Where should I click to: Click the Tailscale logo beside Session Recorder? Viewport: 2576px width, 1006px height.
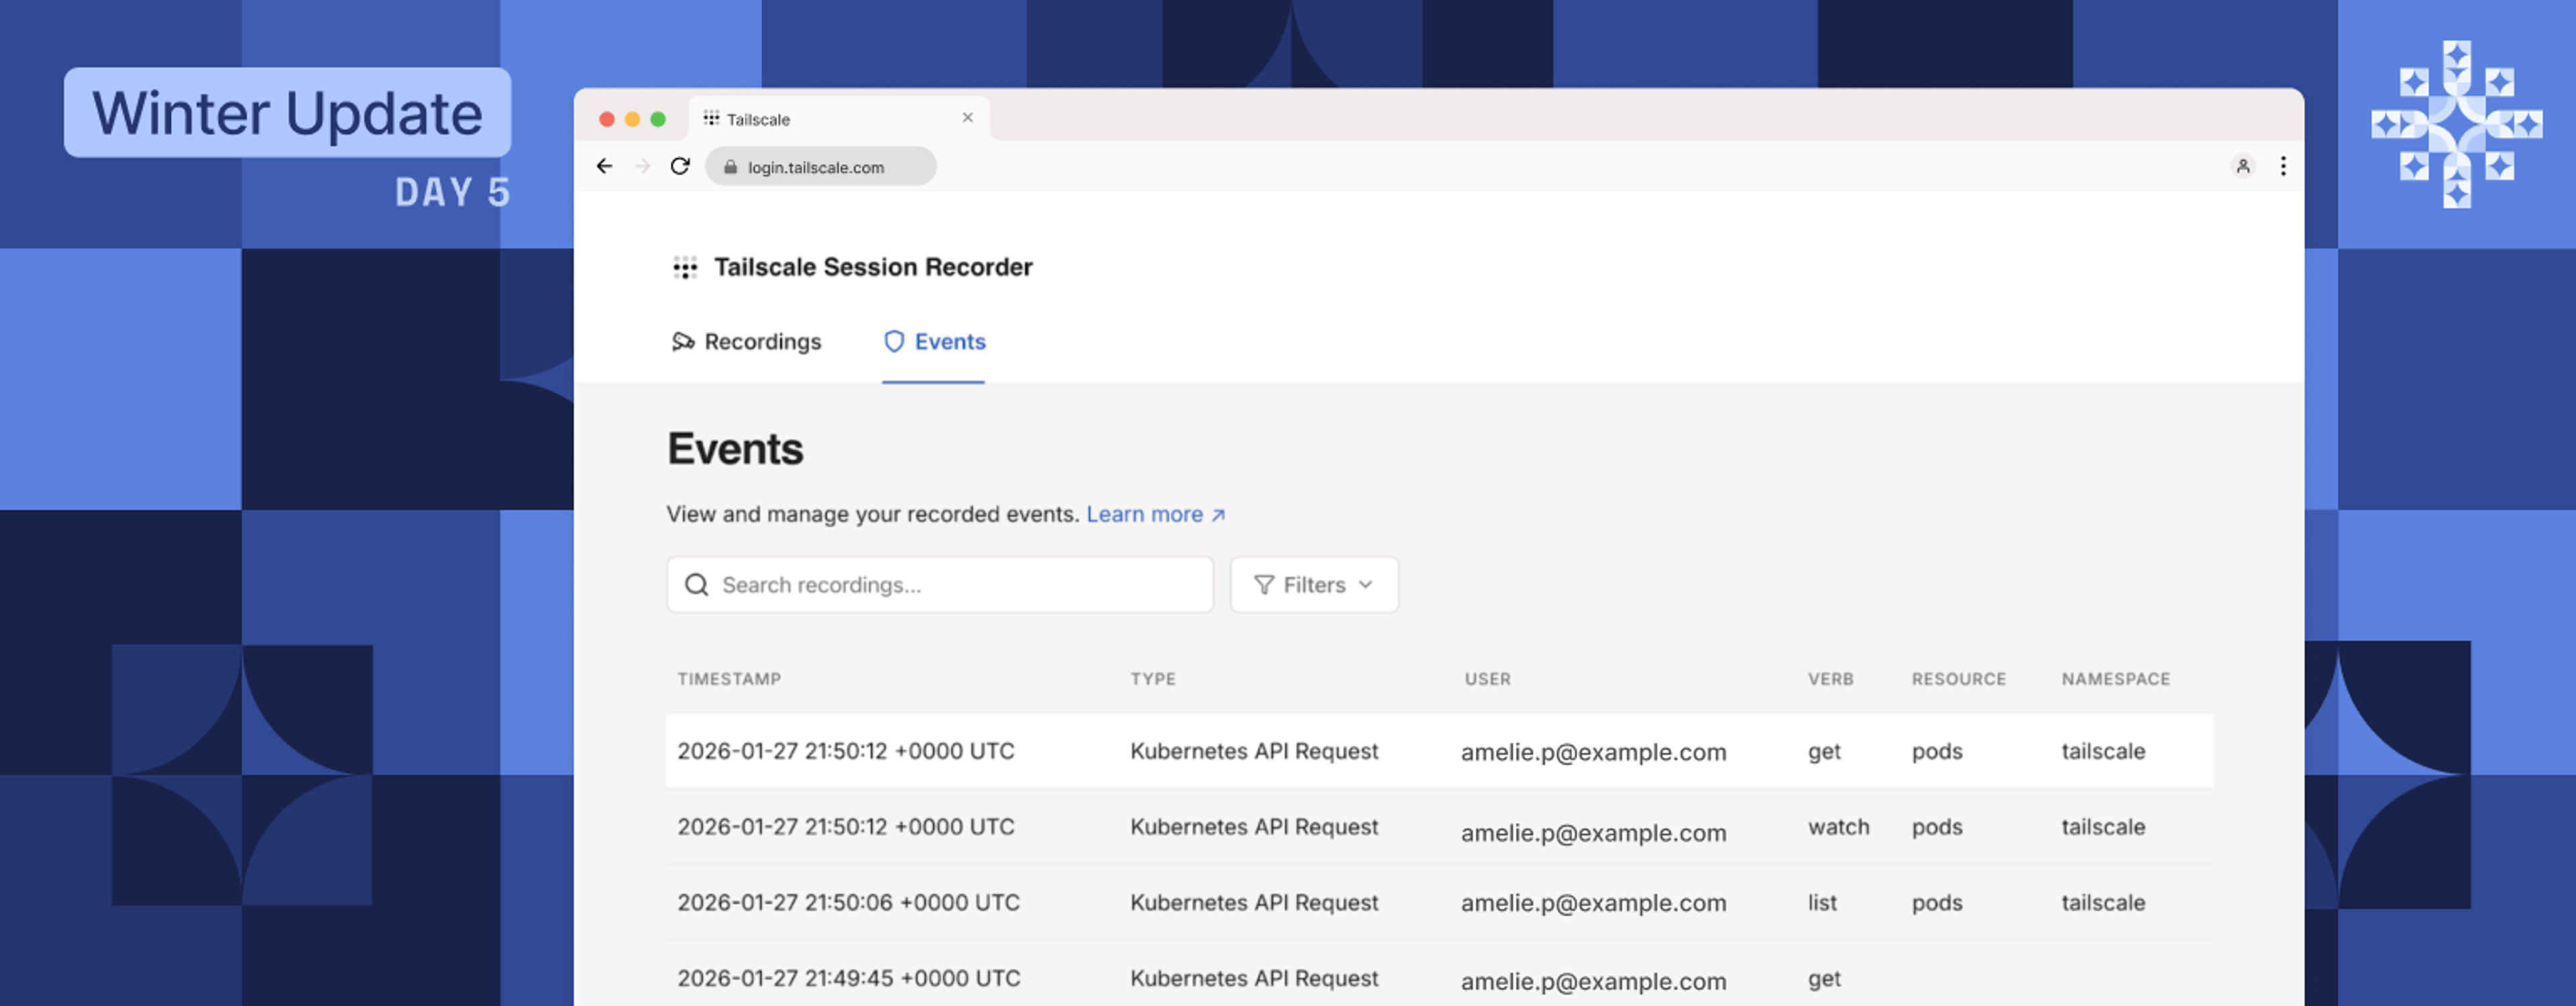tap(685, 267)
